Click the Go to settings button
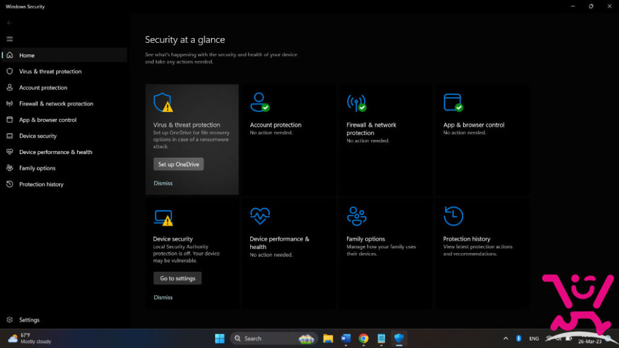The height and width of the screenshot is (348, 619). 178,278
